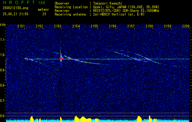Click the 0.6 kHz frequency label

click(3, 116)
